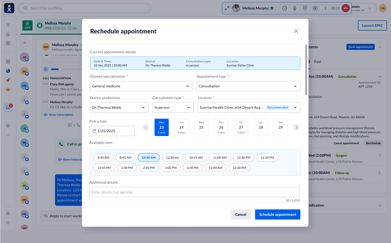
Task: Open the hamburger menu in sidebar
Action: 8,25
